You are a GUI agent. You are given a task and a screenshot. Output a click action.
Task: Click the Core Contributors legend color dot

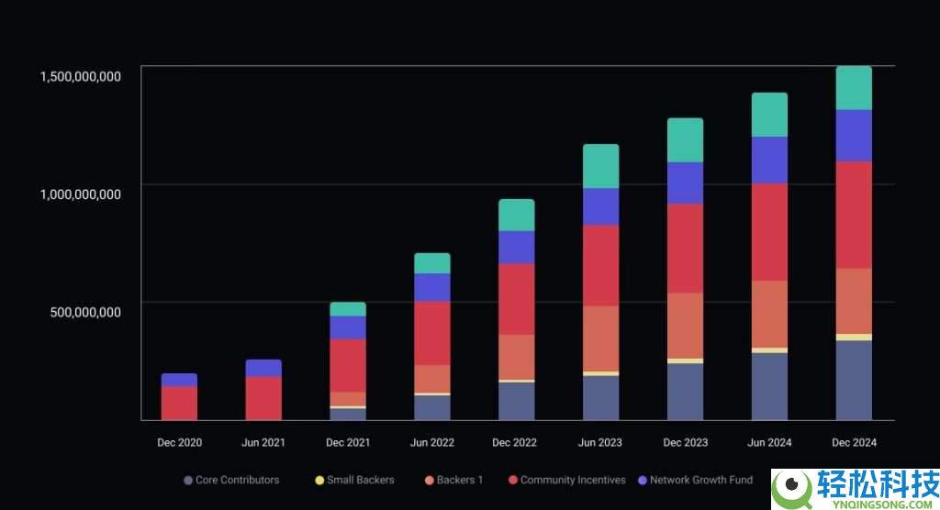coord(188,480)
